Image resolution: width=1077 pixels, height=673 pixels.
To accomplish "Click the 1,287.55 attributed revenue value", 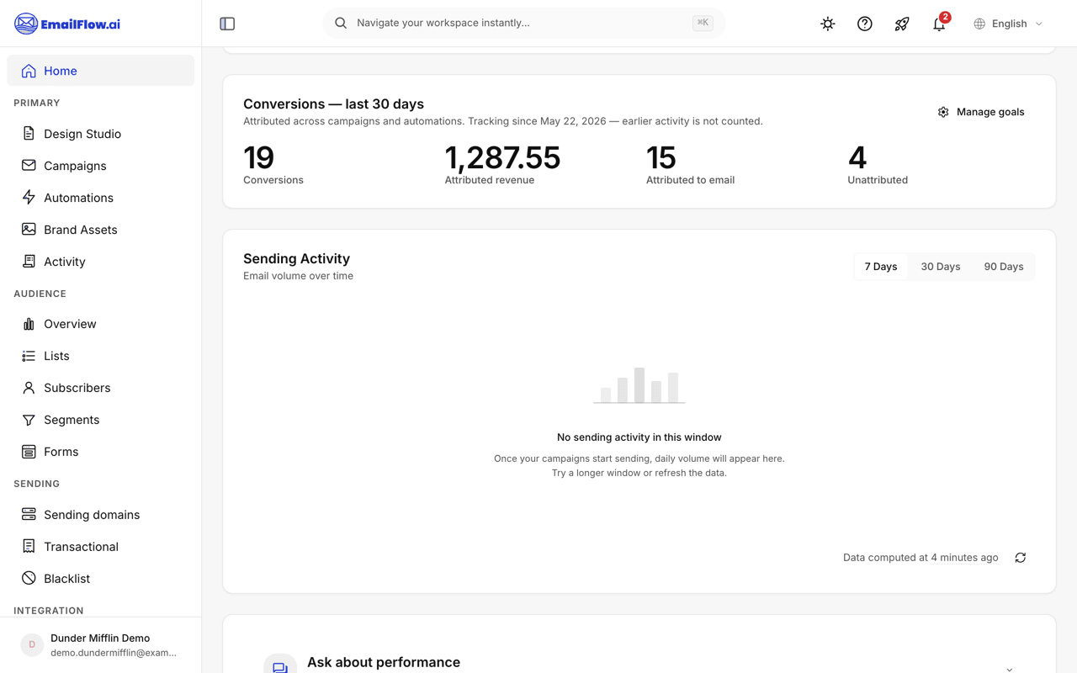I will point(502,158).
